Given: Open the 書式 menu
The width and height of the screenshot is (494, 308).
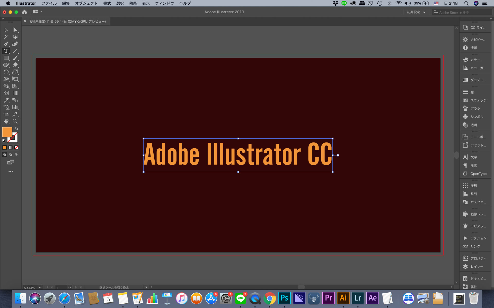Looking at the screenshot, I should point(107,3).
